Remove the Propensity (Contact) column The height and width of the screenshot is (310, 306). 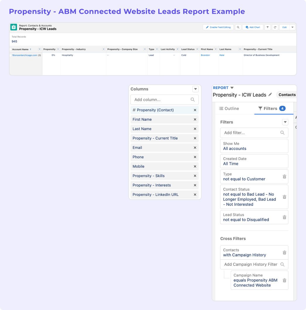[195, 110]
